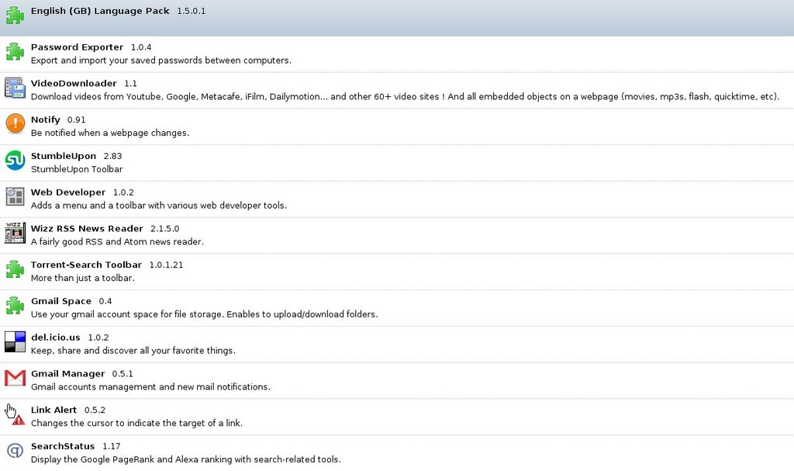Image resolution: width=794 pixels, height=471 pixels.
Task: Click the Wizz RSS newspaper icon
Action: pos(15,233)
